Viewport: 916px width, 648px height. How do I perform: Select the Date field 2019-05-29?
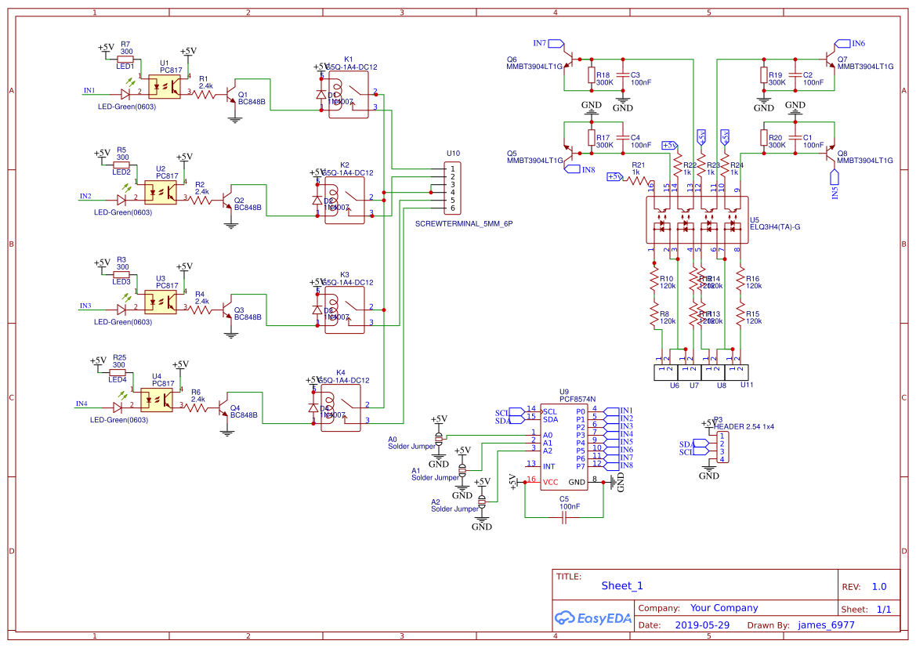(701, 624)
